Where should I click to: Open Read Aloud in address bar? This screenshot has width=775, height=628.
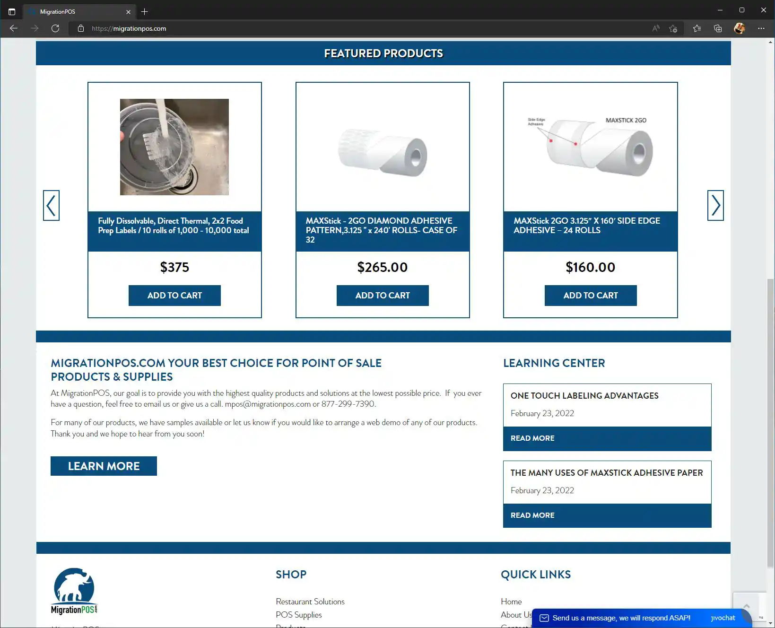(x=656, y=28)
